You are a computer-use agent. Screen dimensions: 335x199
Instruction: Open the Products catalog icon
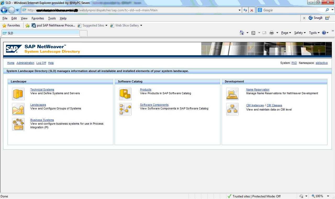(125, 94)
